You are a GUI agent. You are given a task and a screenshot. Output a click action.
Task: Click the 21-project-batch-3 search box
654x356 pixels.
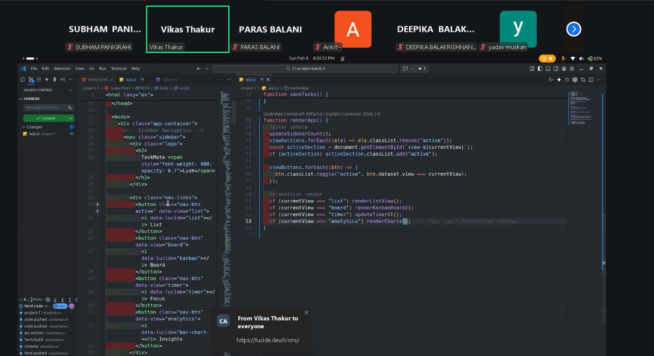click(x=305, y=69)
